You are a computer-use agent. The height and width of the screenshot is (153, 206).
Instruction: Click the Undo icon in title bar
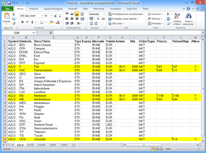click(14, 3)
